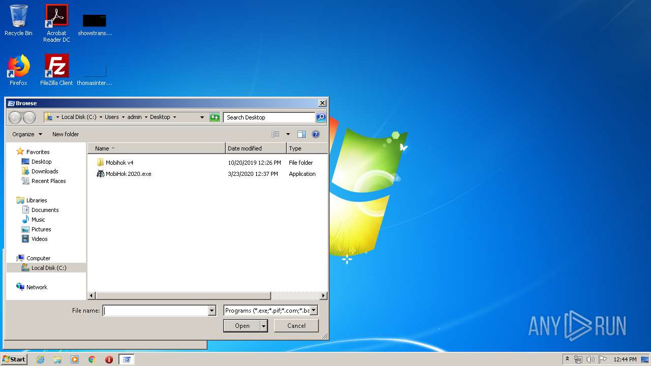Go forward in Browse dialog
651x366 pixels.
(x=29, y=117)
